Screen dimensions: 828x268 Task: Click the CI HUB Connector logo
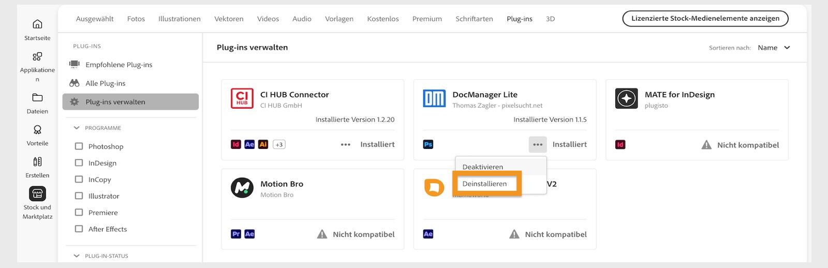click(x=242, y=98)
